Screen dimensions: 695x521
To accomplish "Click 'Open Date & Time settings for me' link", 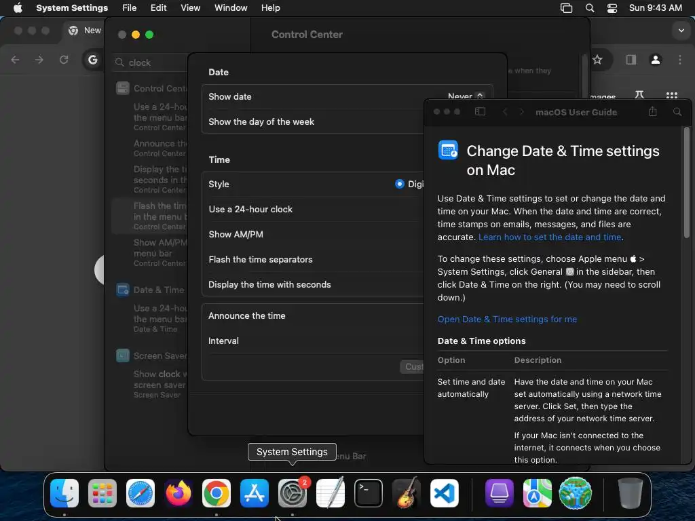I will [507, 319].
